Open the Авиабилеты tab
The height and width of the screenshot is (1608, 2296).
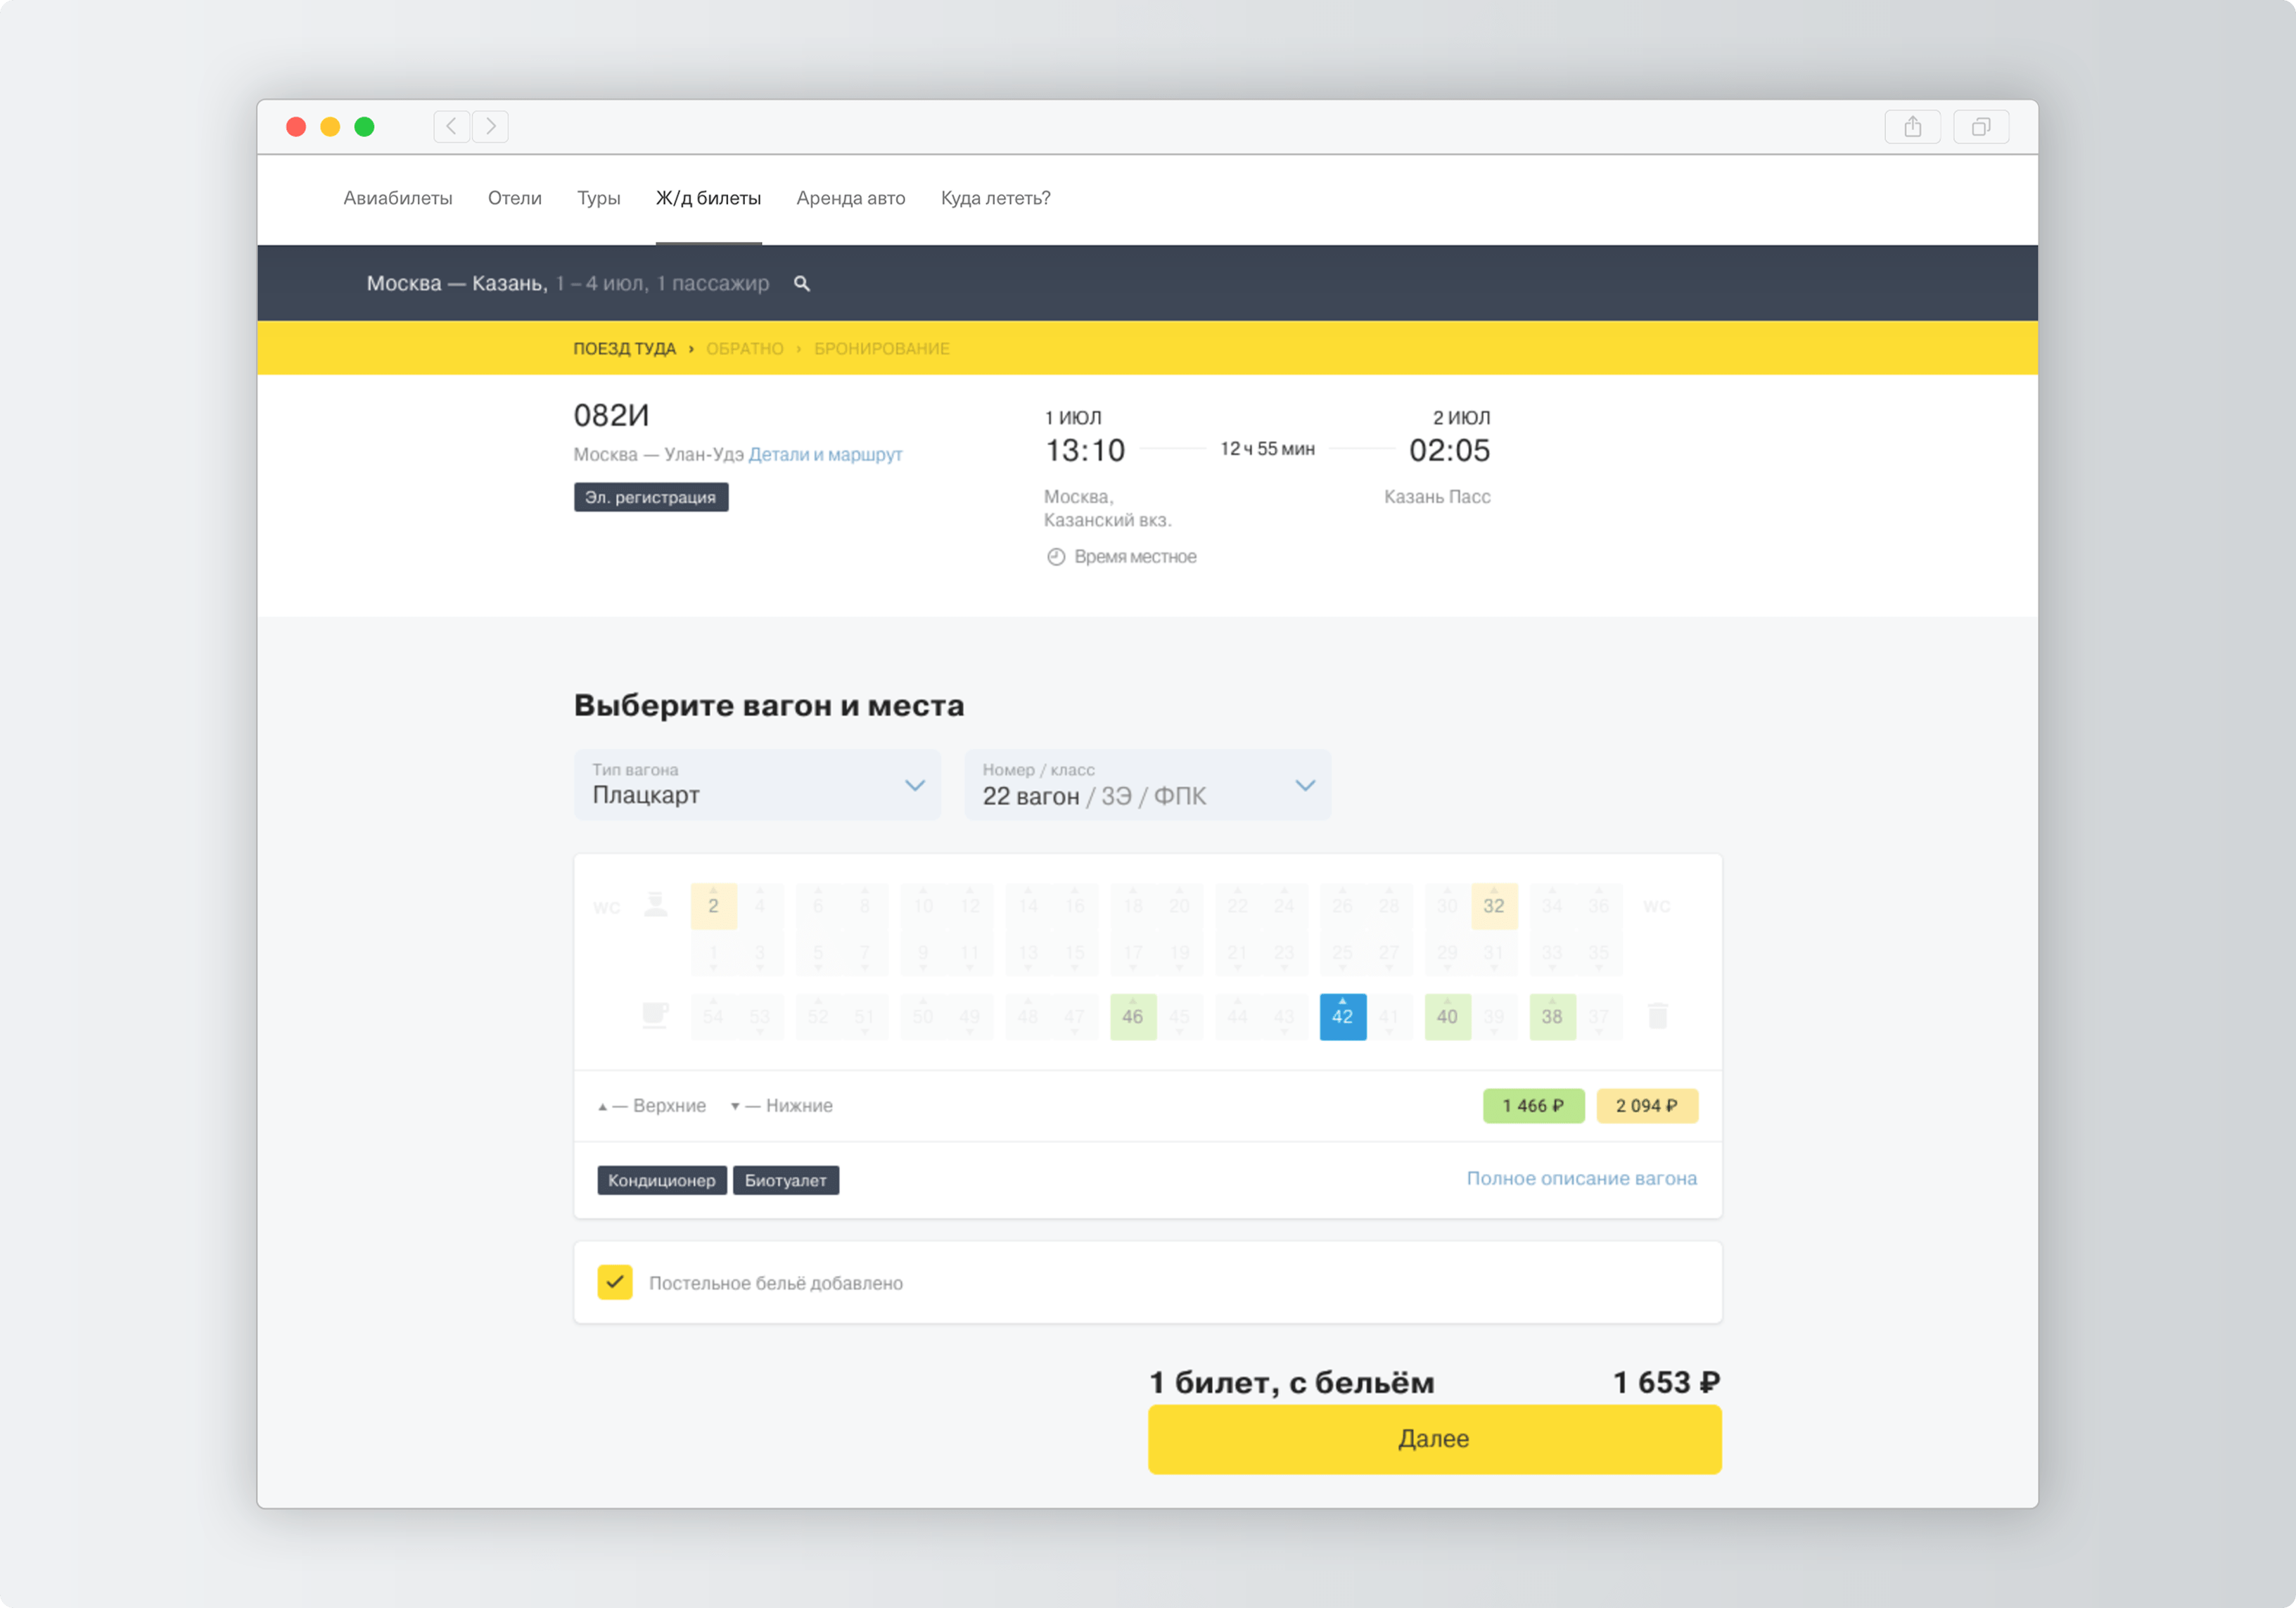pyautogui.click(x=398, y=198)
